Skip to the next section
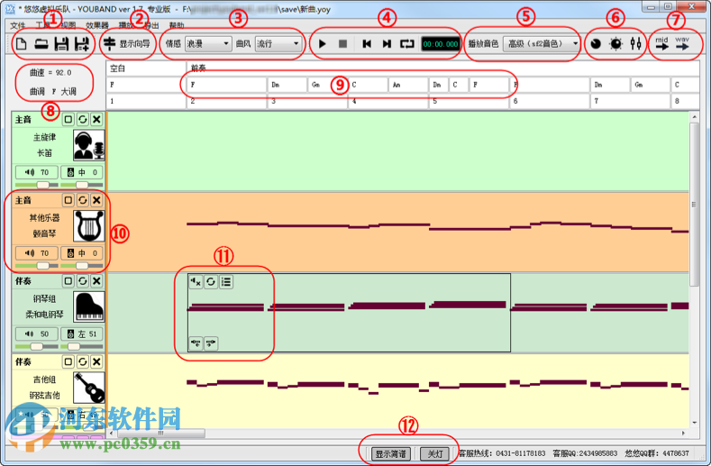Viewport: 711px width, 466px height. [387, 43]
